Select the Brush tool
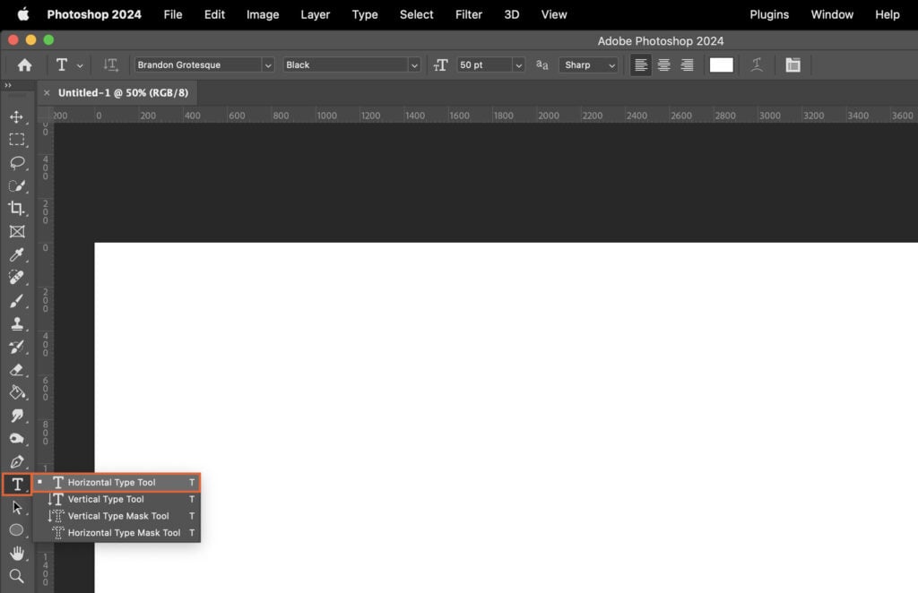 pyautogui.click(x=17, y=301)
